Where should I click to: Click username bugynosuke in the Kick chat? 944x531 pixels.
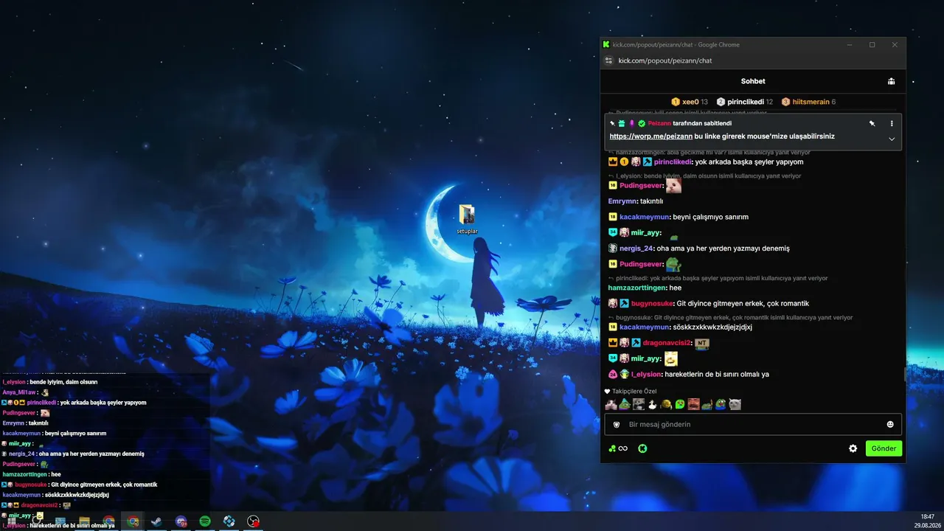653,303
